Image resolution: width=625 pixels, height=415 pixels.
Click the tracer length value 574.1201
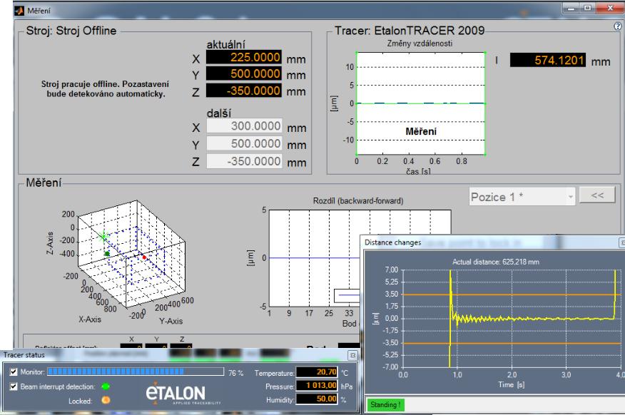tap(548, 60)
